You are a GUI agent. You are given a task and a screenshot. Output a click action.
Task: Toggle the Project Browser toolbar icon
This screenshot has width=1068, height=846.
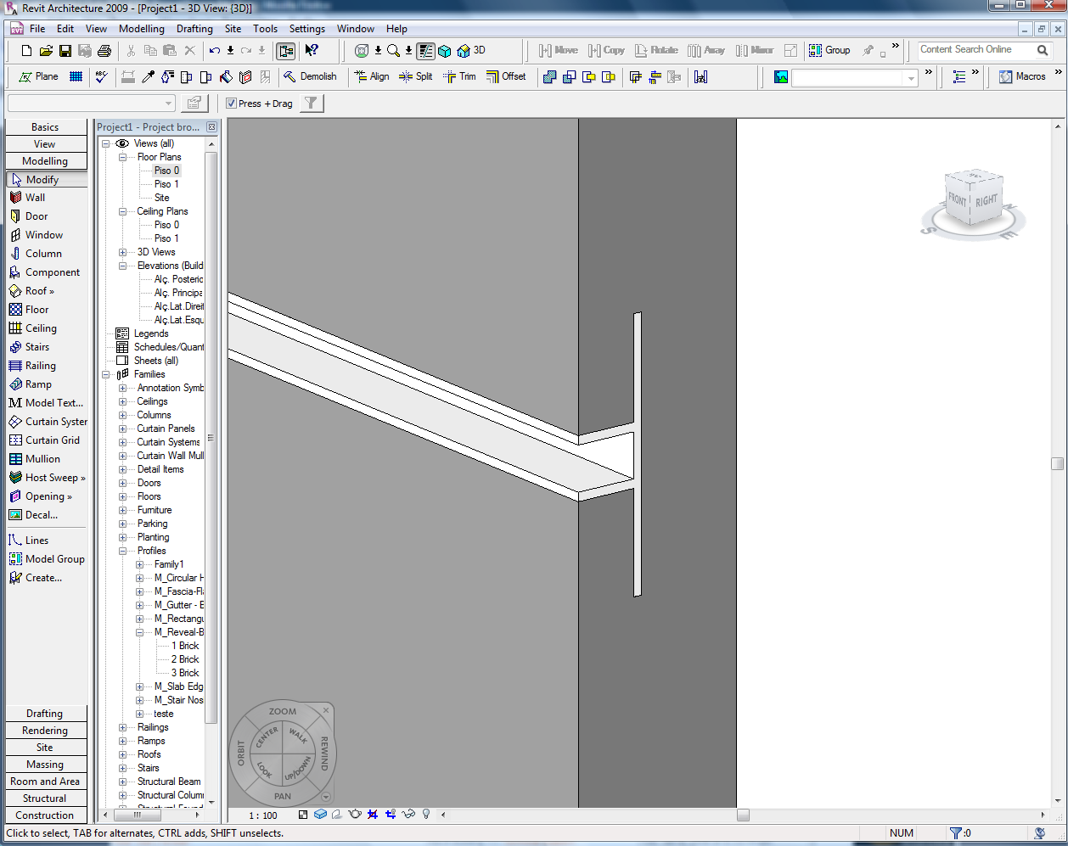tap(286, 51)
